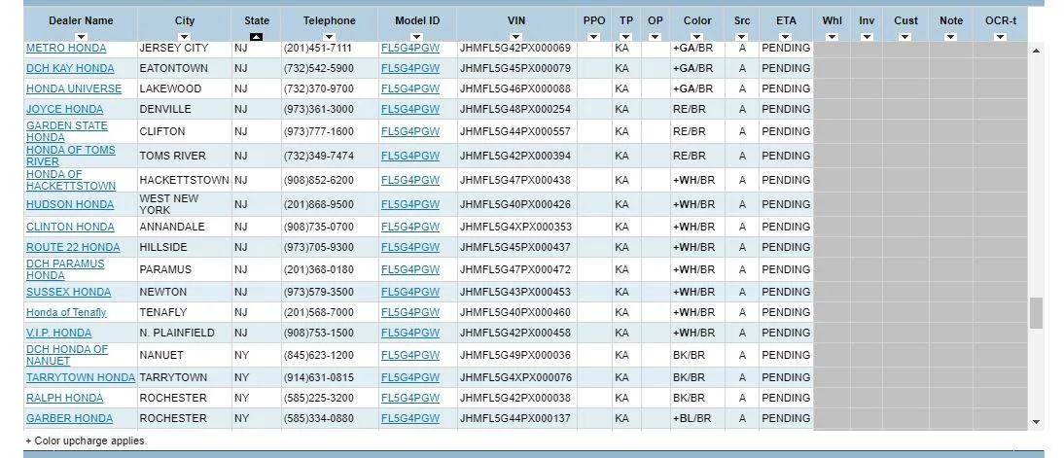1064x458 pixels.
Task: Open RALPH HONDA dealer link
Action: pyautogui.click(x=65, y=398)
